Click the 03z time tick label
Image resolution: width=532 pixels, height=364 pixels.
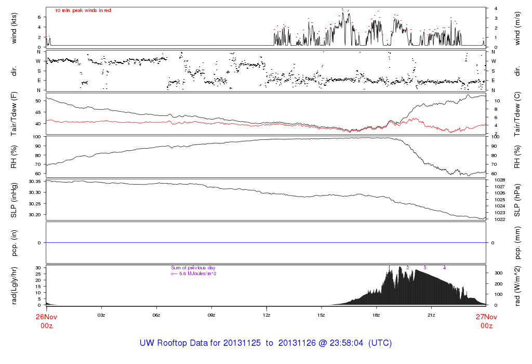pos(101,315)
